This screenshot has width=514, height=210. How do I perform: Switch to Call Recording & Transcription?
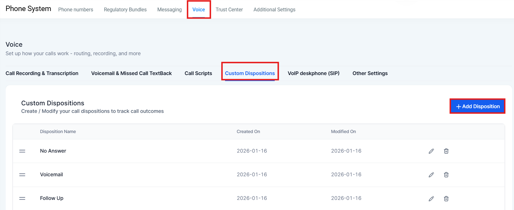click(42, 73)
